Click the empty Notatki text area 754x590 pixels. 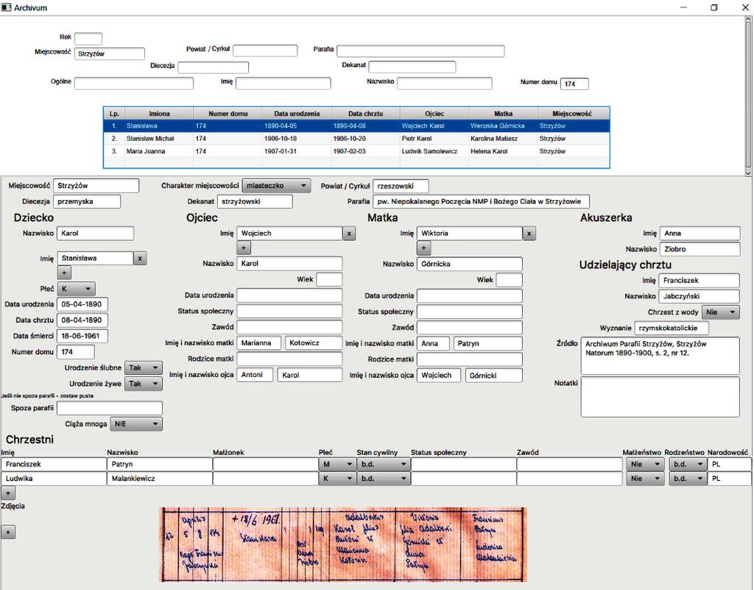(x=660, y=397)
